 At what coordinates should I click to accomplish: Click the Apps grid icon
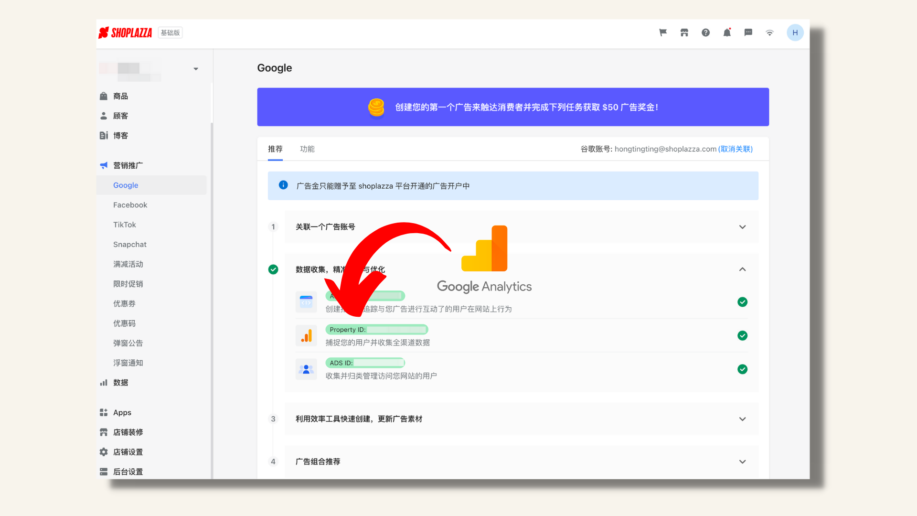coord(104,412)
